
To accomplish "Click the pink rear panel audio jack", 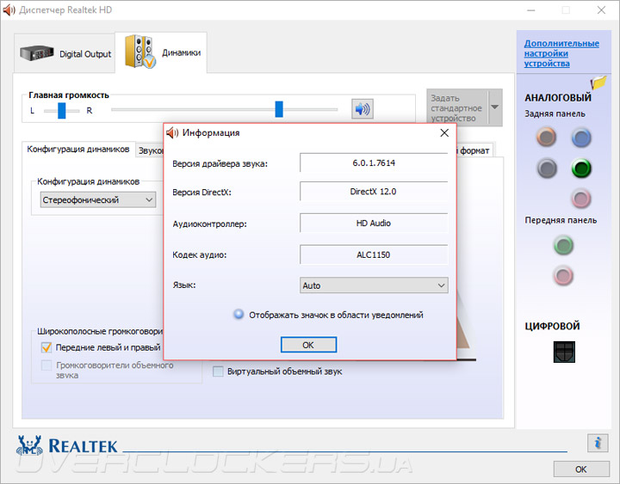I will [x=581, y=199].
